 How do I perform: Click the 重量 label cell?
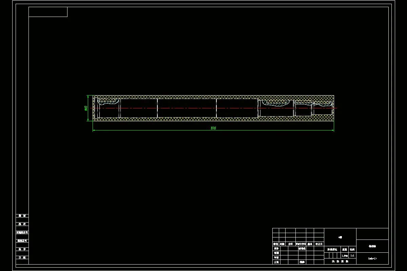click(345, 249)
